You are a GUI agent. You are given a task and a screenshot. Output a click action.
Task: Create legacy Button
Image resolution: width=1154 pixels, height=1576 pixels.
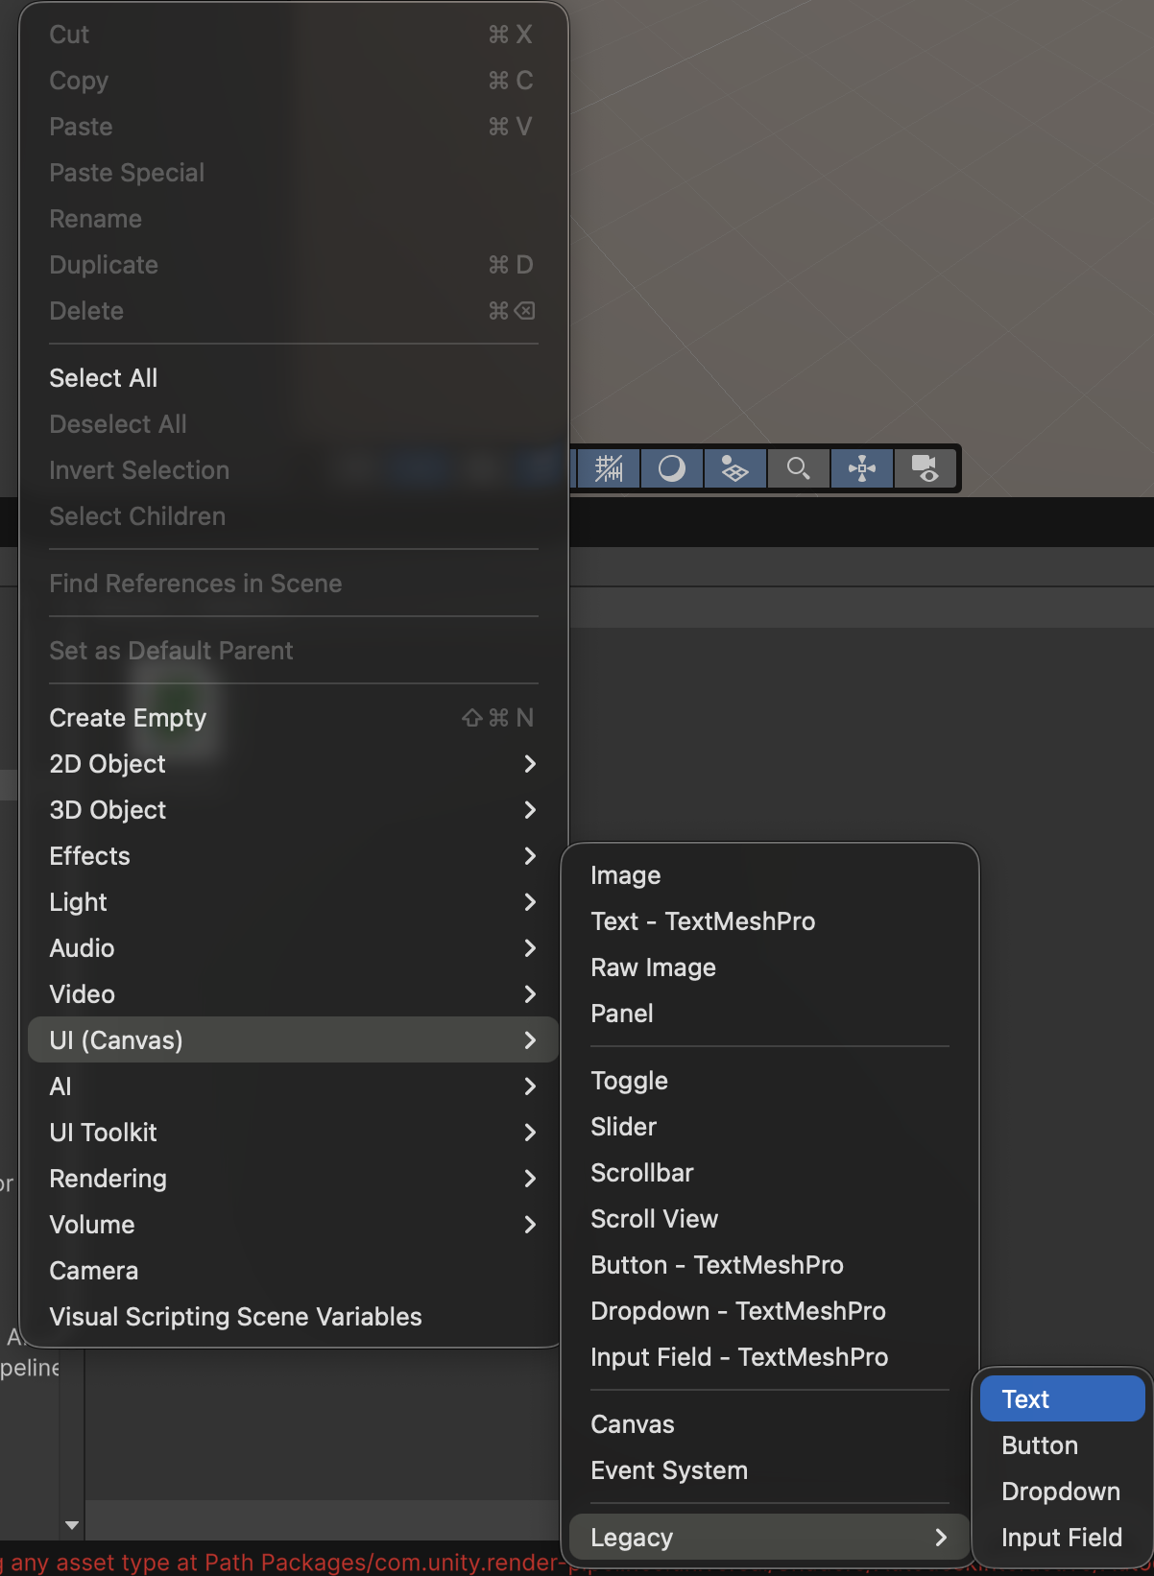tap(1063, 1445)
